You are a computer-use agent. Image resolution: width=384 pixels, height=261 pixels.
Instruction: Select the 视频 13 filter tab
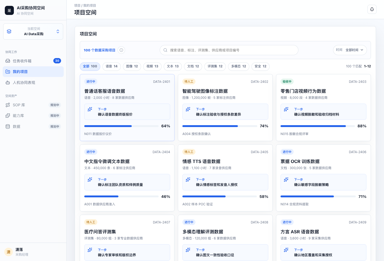click(152, 66)
